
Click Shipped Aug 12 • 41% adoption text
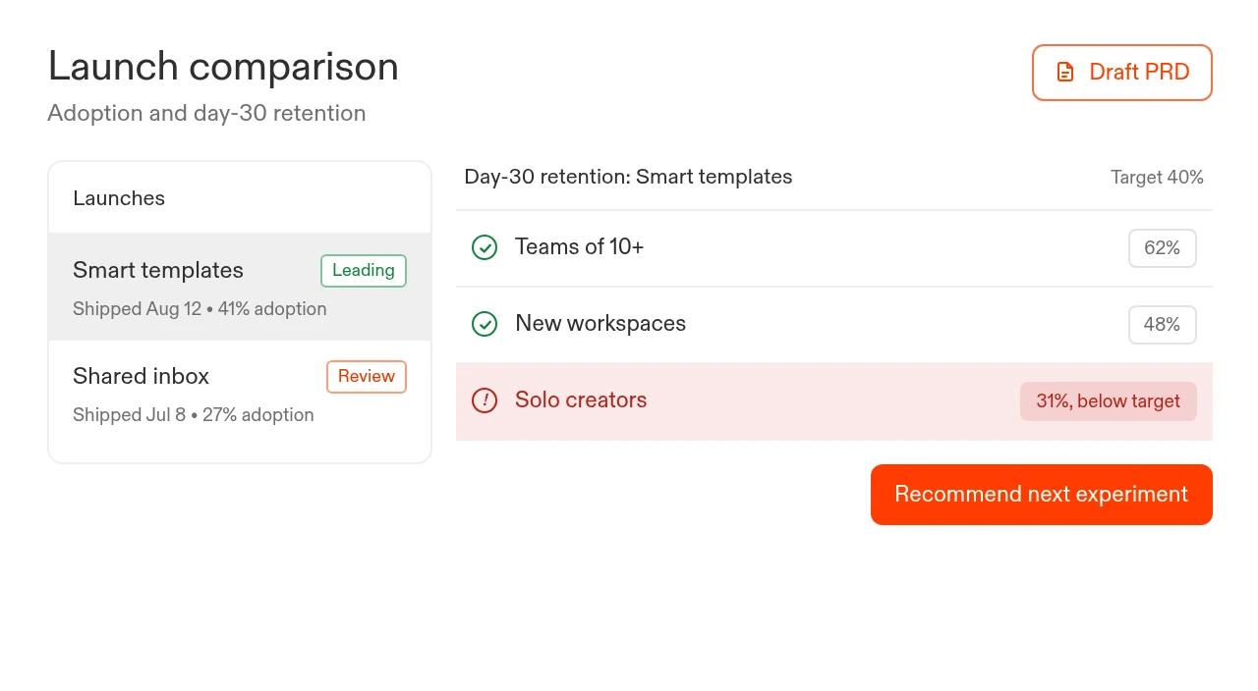[x=200, y=309]
